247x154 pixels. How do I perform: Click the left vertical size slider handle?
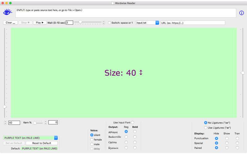click(x=5, y=107)
